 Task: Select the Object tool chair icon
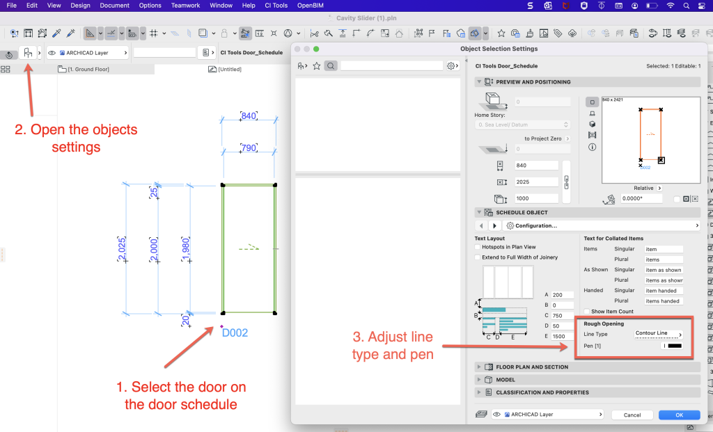tap(28, 53)
